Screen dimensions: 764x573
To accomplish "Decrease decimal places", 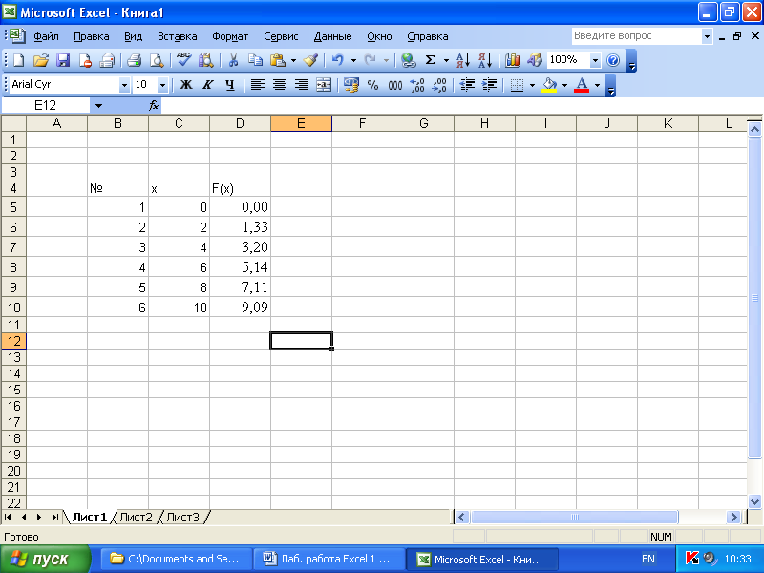I will click(439, 85).
